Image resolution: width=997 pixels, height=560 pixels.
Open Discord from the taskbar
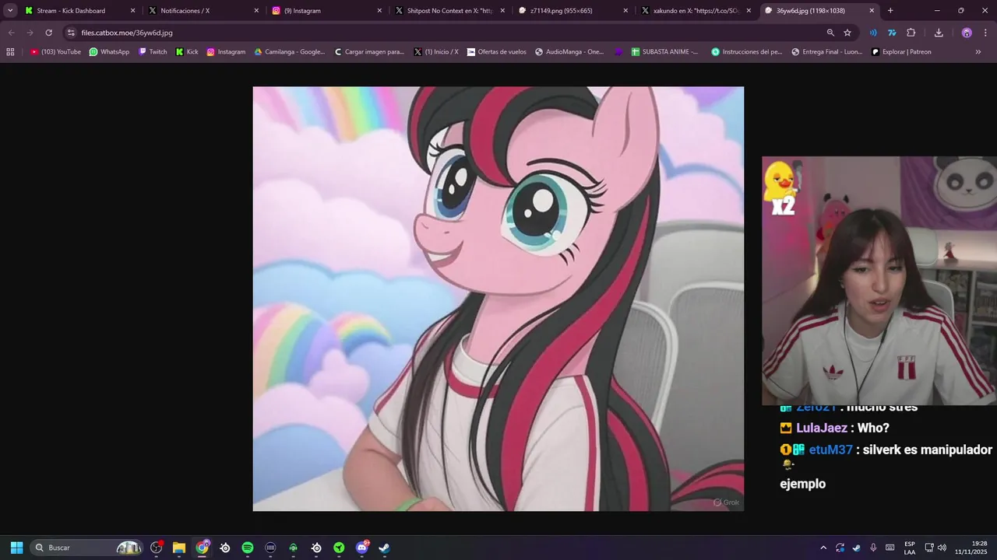click(x=362, y=548)
